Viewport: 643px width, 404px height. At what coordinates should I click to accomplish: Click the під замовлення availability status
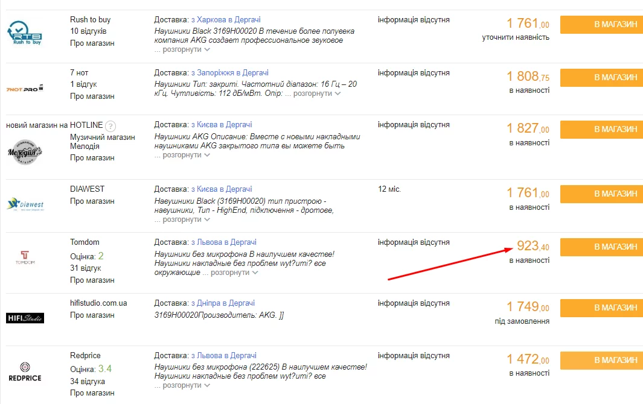click(522, 321)
